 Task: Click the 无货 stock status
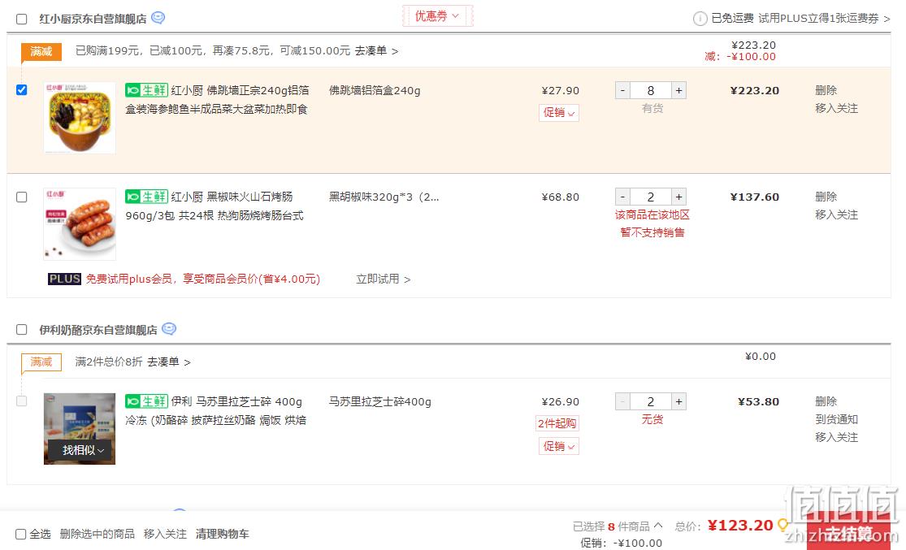(x=652, y=419)
